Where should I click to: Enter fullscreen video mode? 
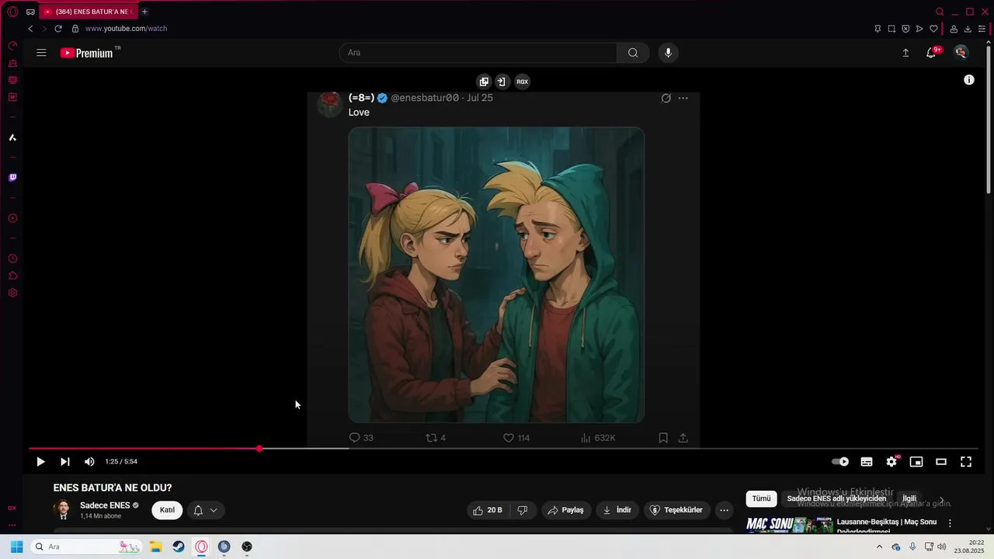point(966,462)
